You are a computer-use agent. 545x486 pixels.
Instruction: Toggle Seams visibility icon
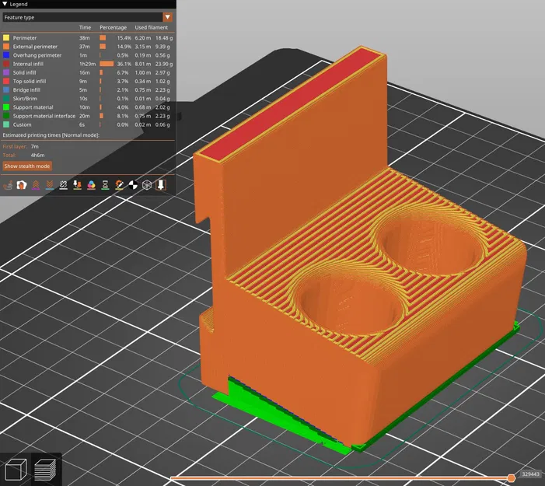pyautogui.click(x=63, y=185)
